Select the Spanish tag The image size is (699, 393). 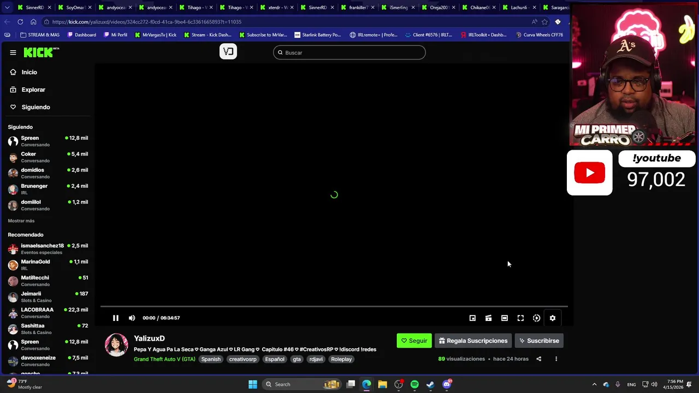211,359
